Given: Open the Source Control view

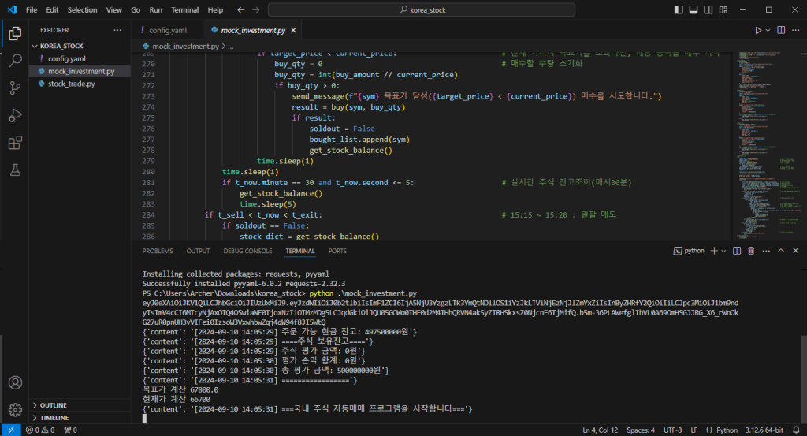Looking at the screenshot, I should click(15, 88).
